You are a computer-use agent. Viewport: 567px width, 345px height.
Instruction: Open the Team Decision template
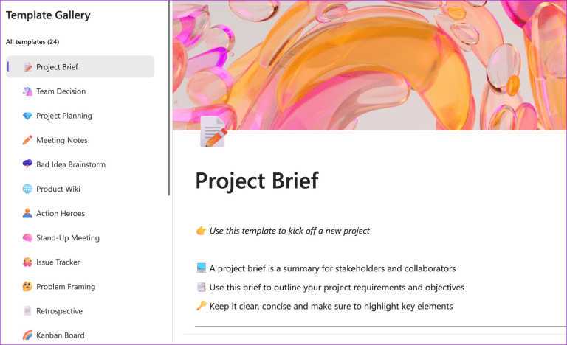(61, 91)
